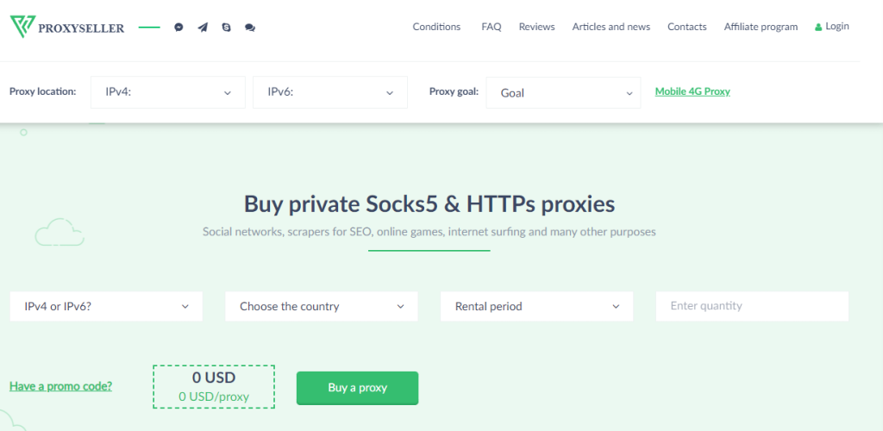Open the live chat bubbles icon
Viewport: 883px width, 431px height.
click(x=250, y=28)
